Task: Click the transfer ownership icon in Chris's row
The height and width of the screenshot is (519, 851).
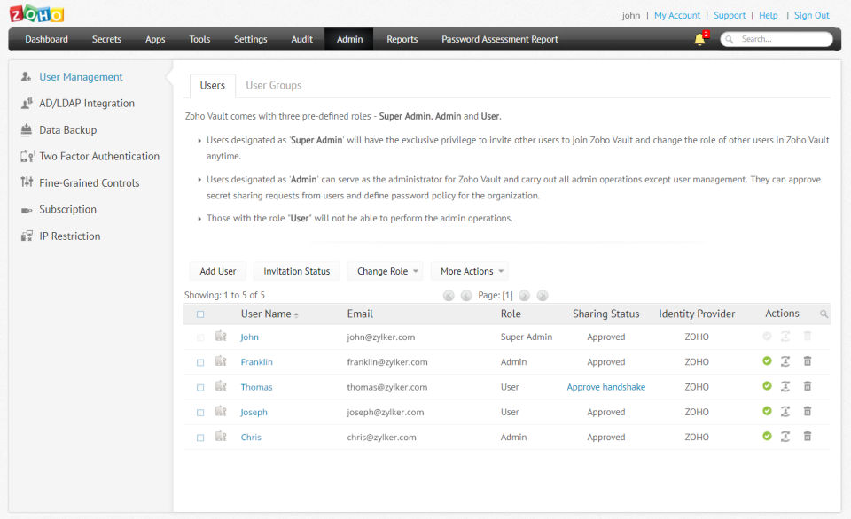Action: [785, 436]
